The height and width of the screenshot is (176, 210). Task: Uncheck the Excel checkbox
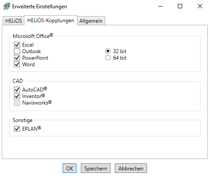coord(17,44)
